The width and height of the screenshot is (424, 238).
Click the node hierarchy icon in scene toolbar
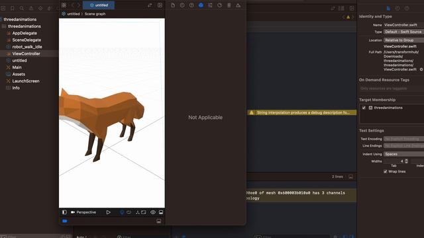(x=137, y=212)
